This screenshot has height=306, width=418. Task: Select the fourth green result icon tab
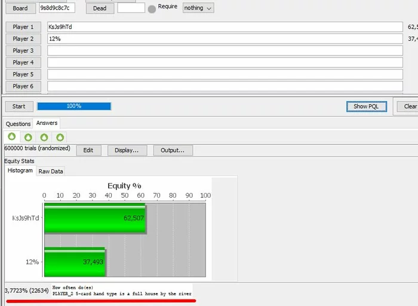(60, 137)
